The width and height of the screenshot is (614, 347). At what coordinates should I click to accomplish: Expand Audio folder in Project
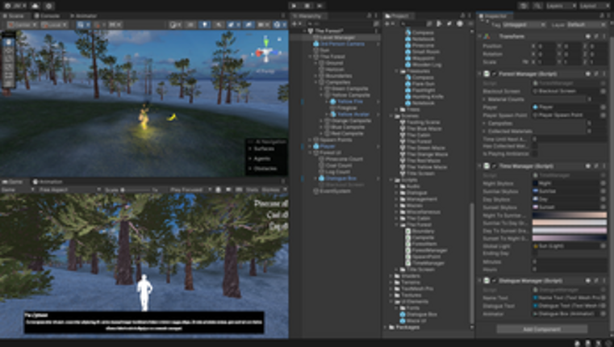click(397, 186)
